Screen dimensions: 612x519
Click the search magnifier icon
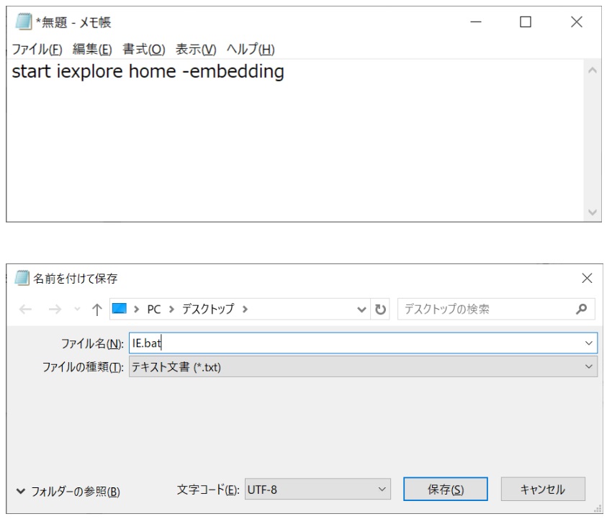tap(581, 309)
